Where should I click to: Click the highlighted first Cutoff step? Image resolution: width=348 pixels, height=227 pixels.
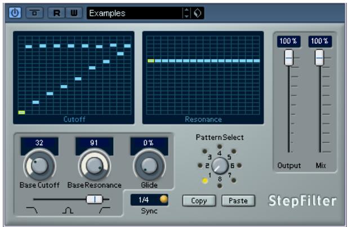point(21,113)
